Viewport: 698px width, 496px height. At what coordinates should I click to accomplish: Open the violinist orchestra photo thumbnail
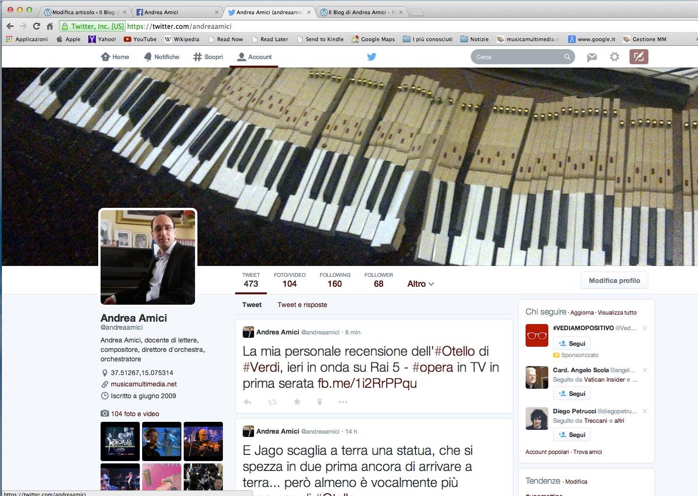203,441
